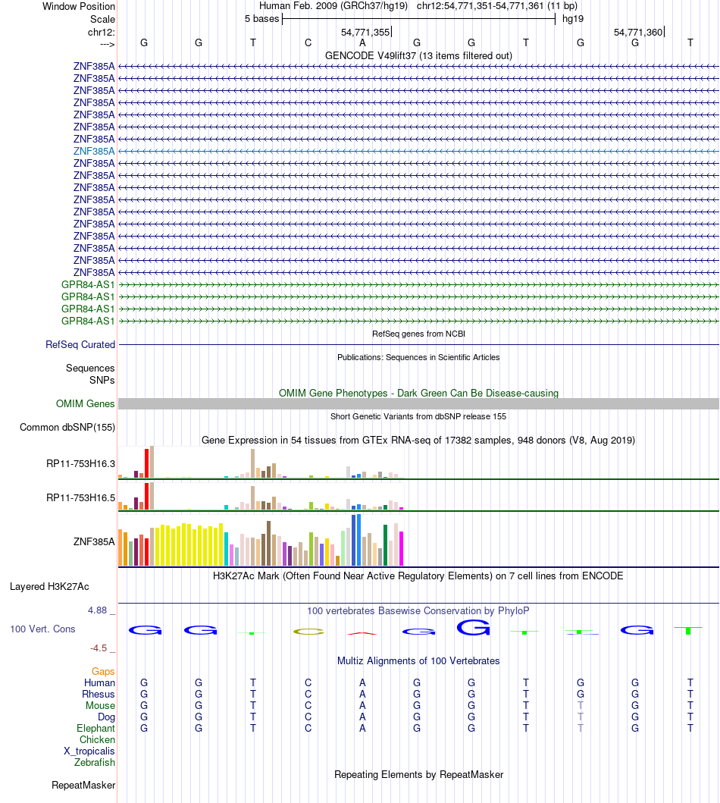The height and width of the screenshot is (803, 720).
Task: Open the GTEx Gene Expression track title
Action: (418, 441)
